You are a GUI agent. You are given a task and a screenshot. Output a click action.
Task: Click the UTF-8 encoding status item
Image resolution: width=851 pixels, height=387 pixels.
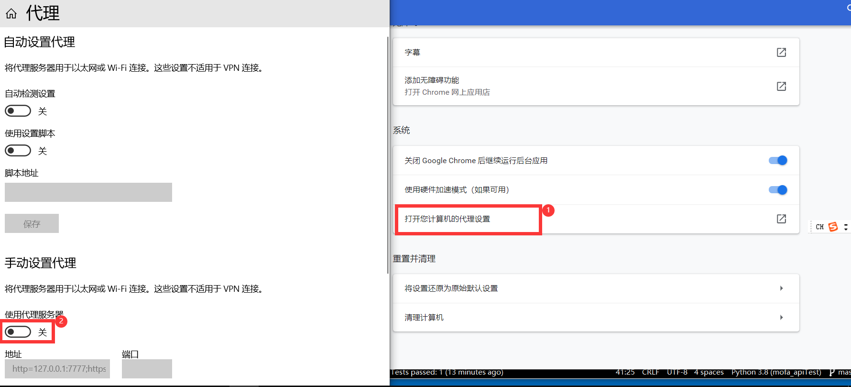coord(677,372)
